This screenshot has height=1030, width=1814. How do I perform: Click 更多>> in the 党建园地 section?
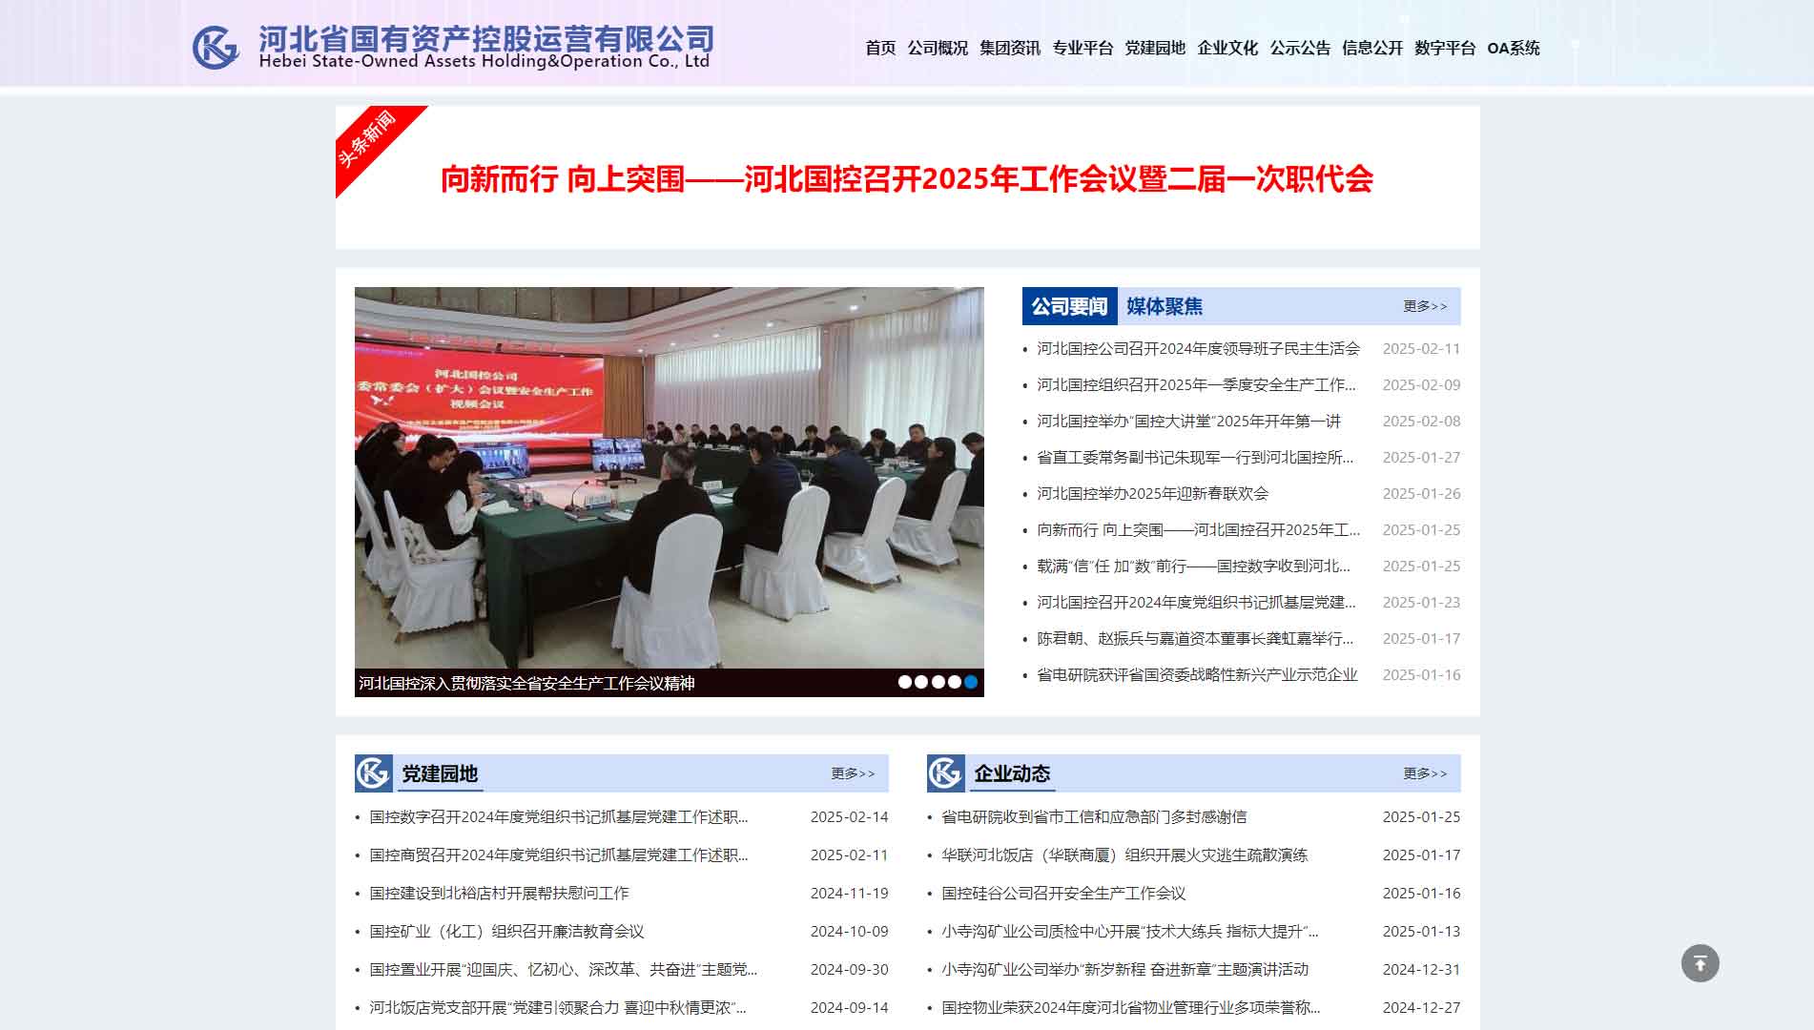(x=853, y=773)
